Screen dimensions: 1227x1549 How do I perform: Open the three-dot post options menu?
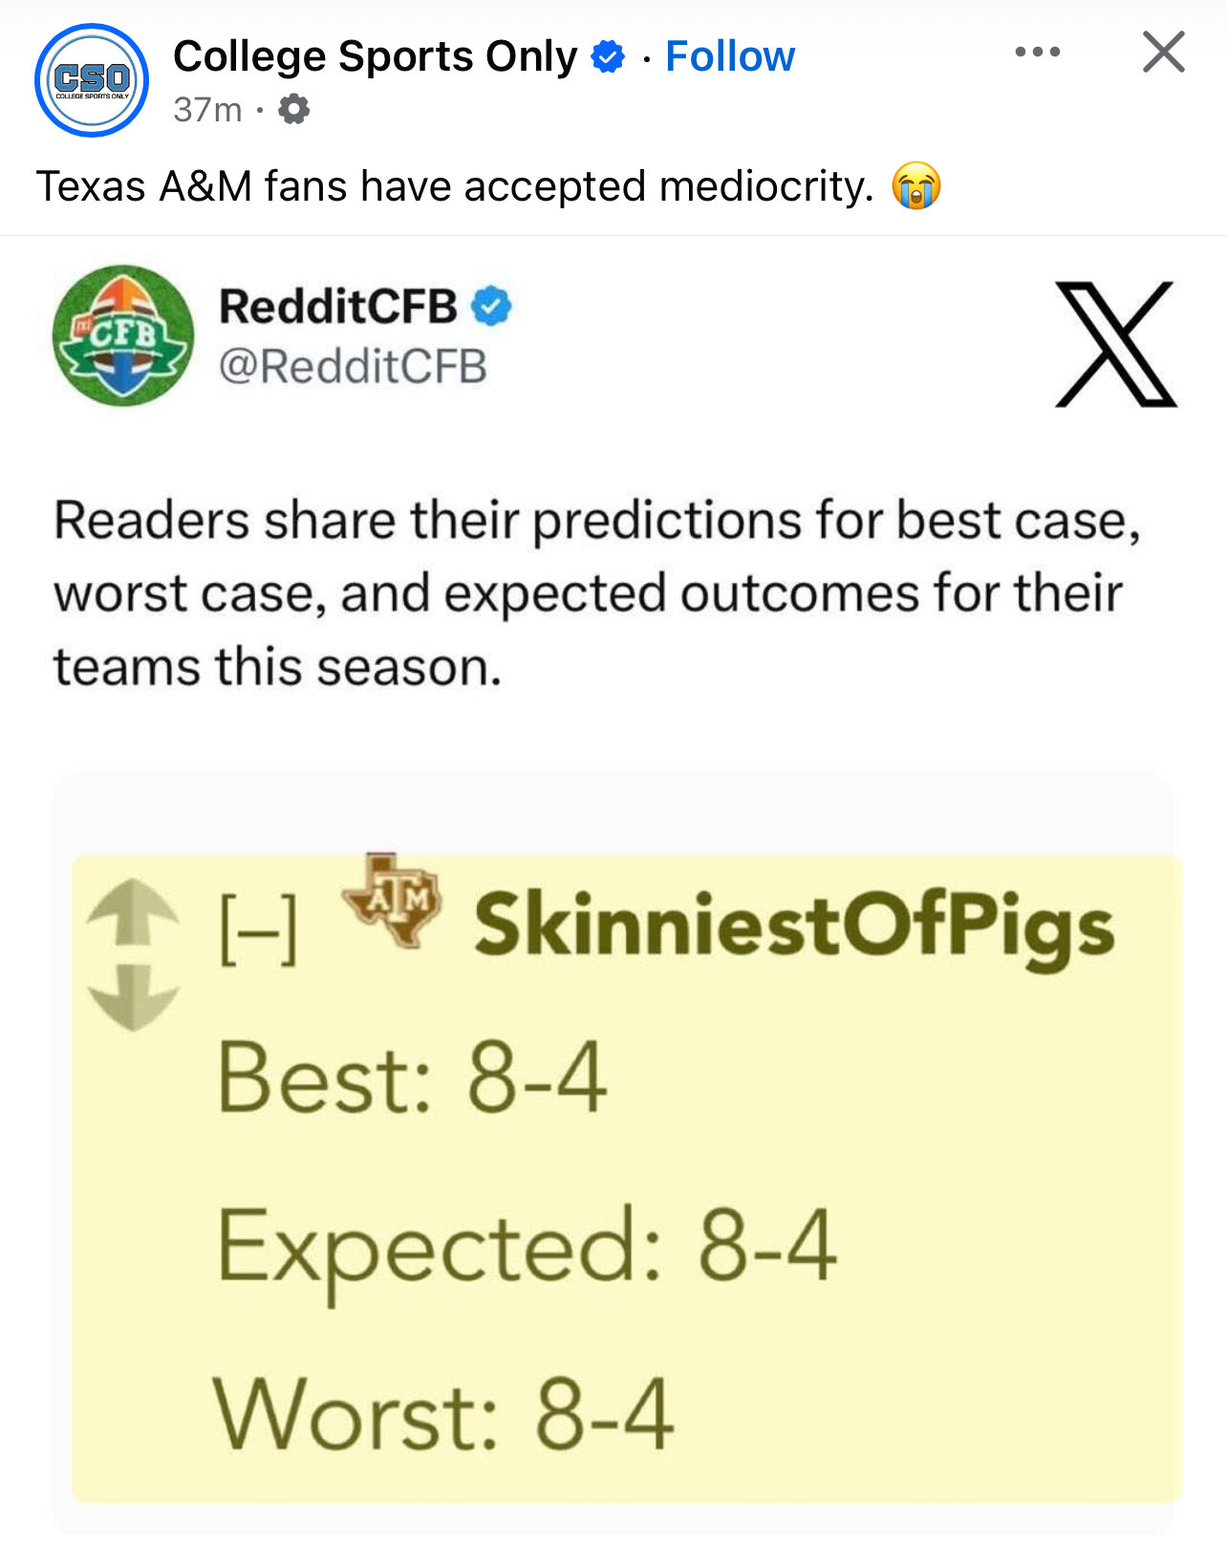click(1038, 52)
